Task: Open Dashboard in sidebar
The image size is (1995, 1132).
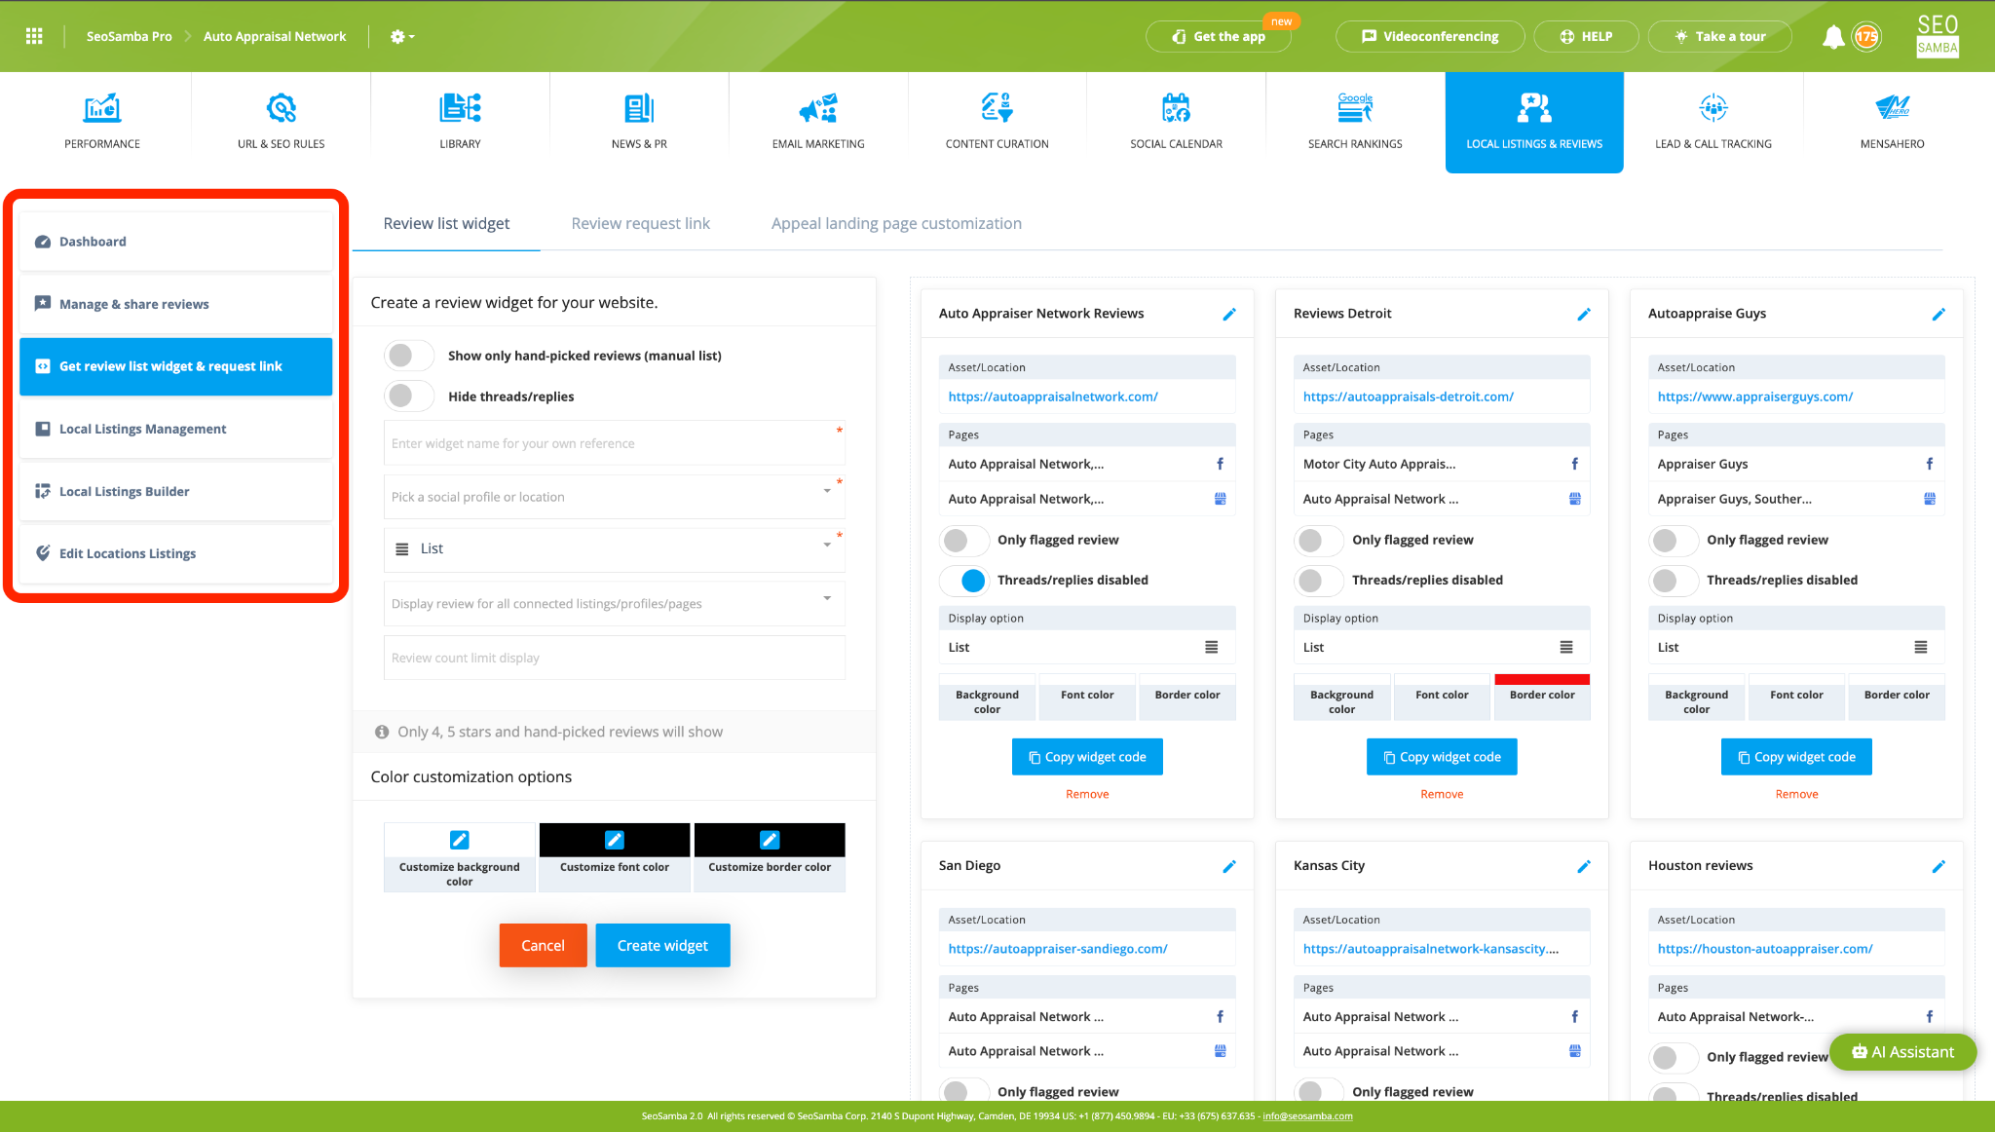Action: [x=176, y=242]
